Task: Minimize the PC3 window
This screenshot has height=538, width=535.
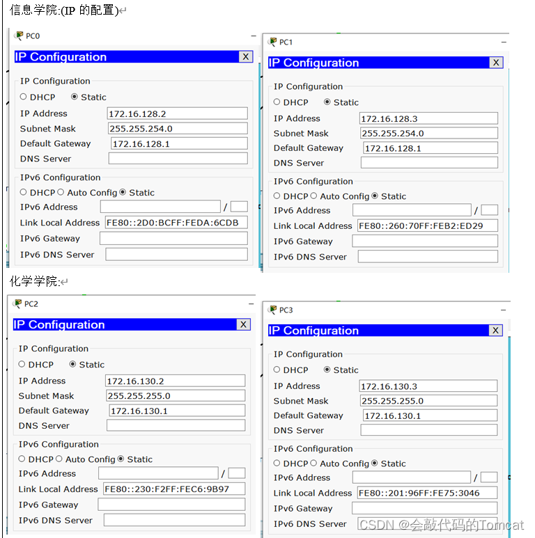Action: tap(504, 310)
